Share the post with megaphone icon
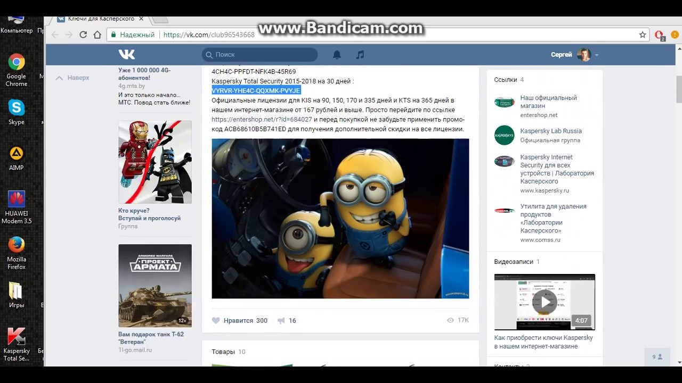This screenshot has width=682, height=383. pos(281,320)
